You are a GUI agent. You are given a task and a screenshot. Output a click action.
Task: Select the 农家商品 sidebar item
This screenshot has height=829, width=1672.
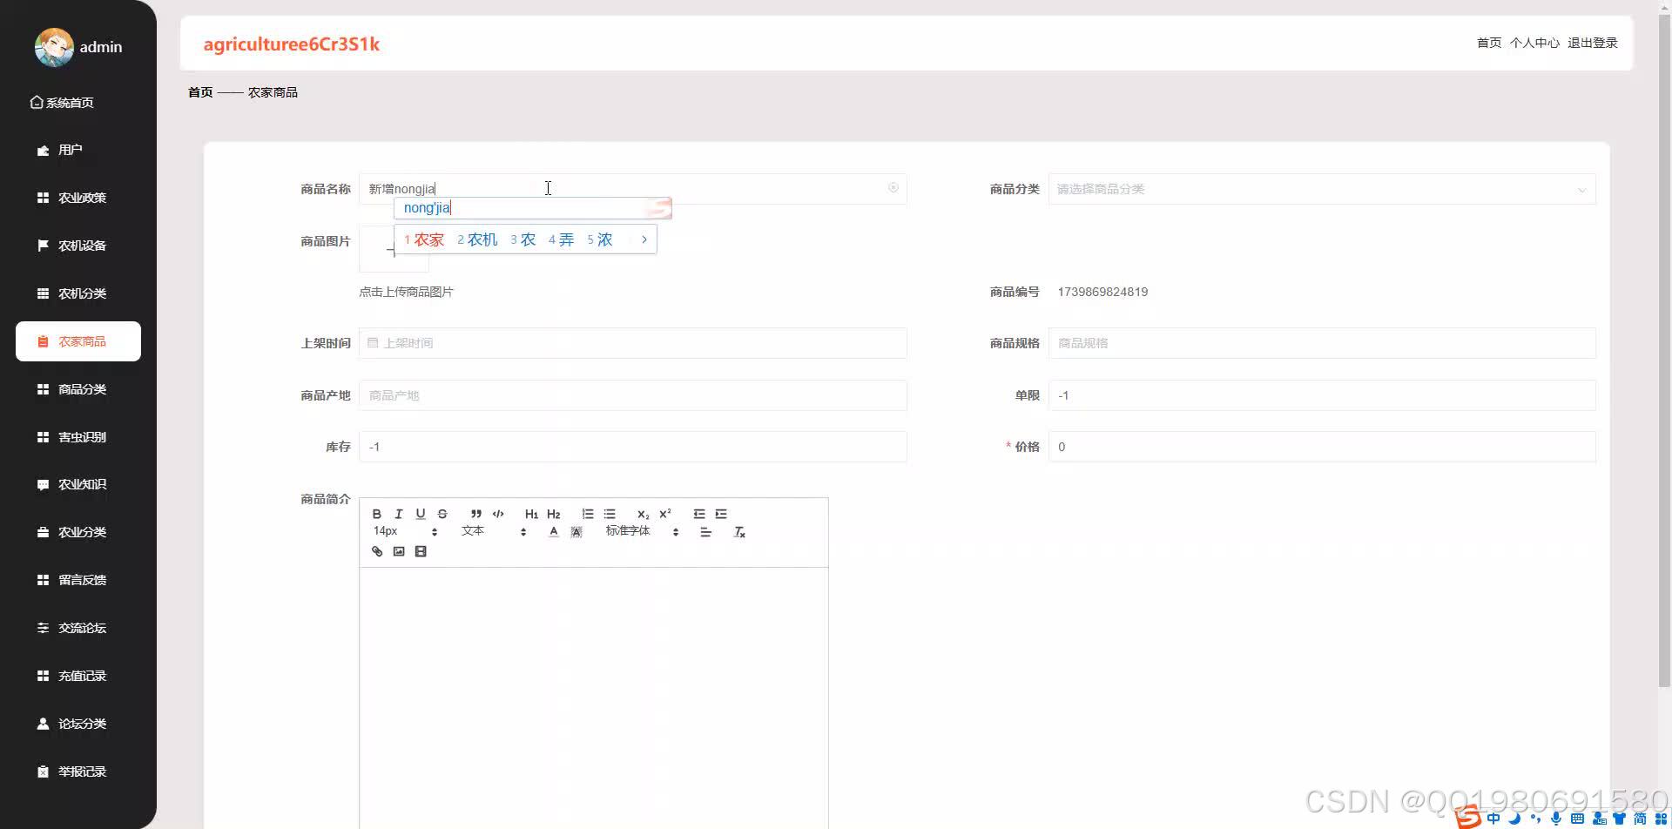[78, 341]
